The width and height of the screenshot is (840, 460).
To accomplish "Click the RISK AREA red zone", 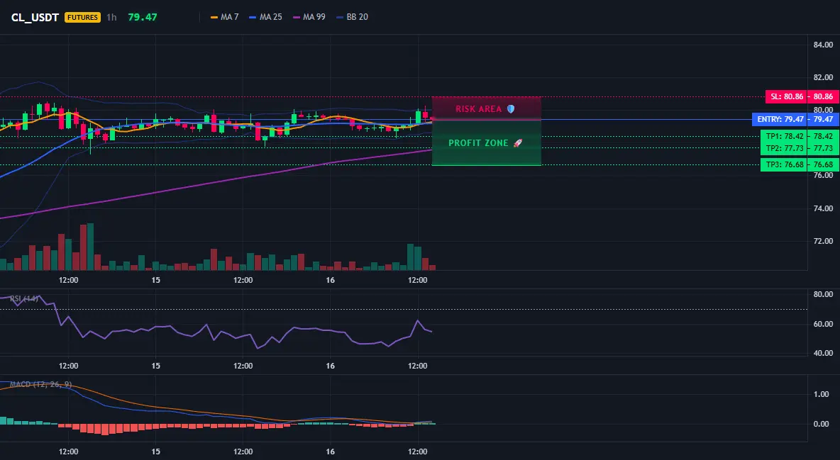I will tap(487, 108).
